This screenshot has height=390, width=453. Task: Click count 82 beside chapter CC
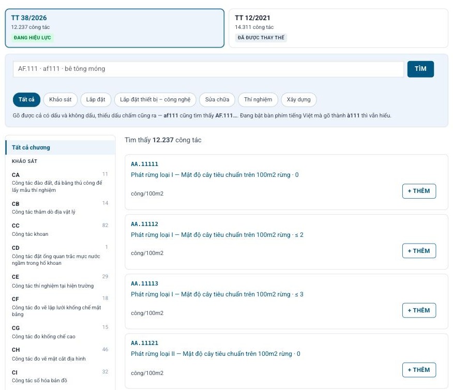[105, 226]
